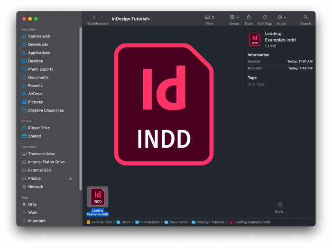
Task: Click the Search magnifier icon
Action: click(305, 17)
